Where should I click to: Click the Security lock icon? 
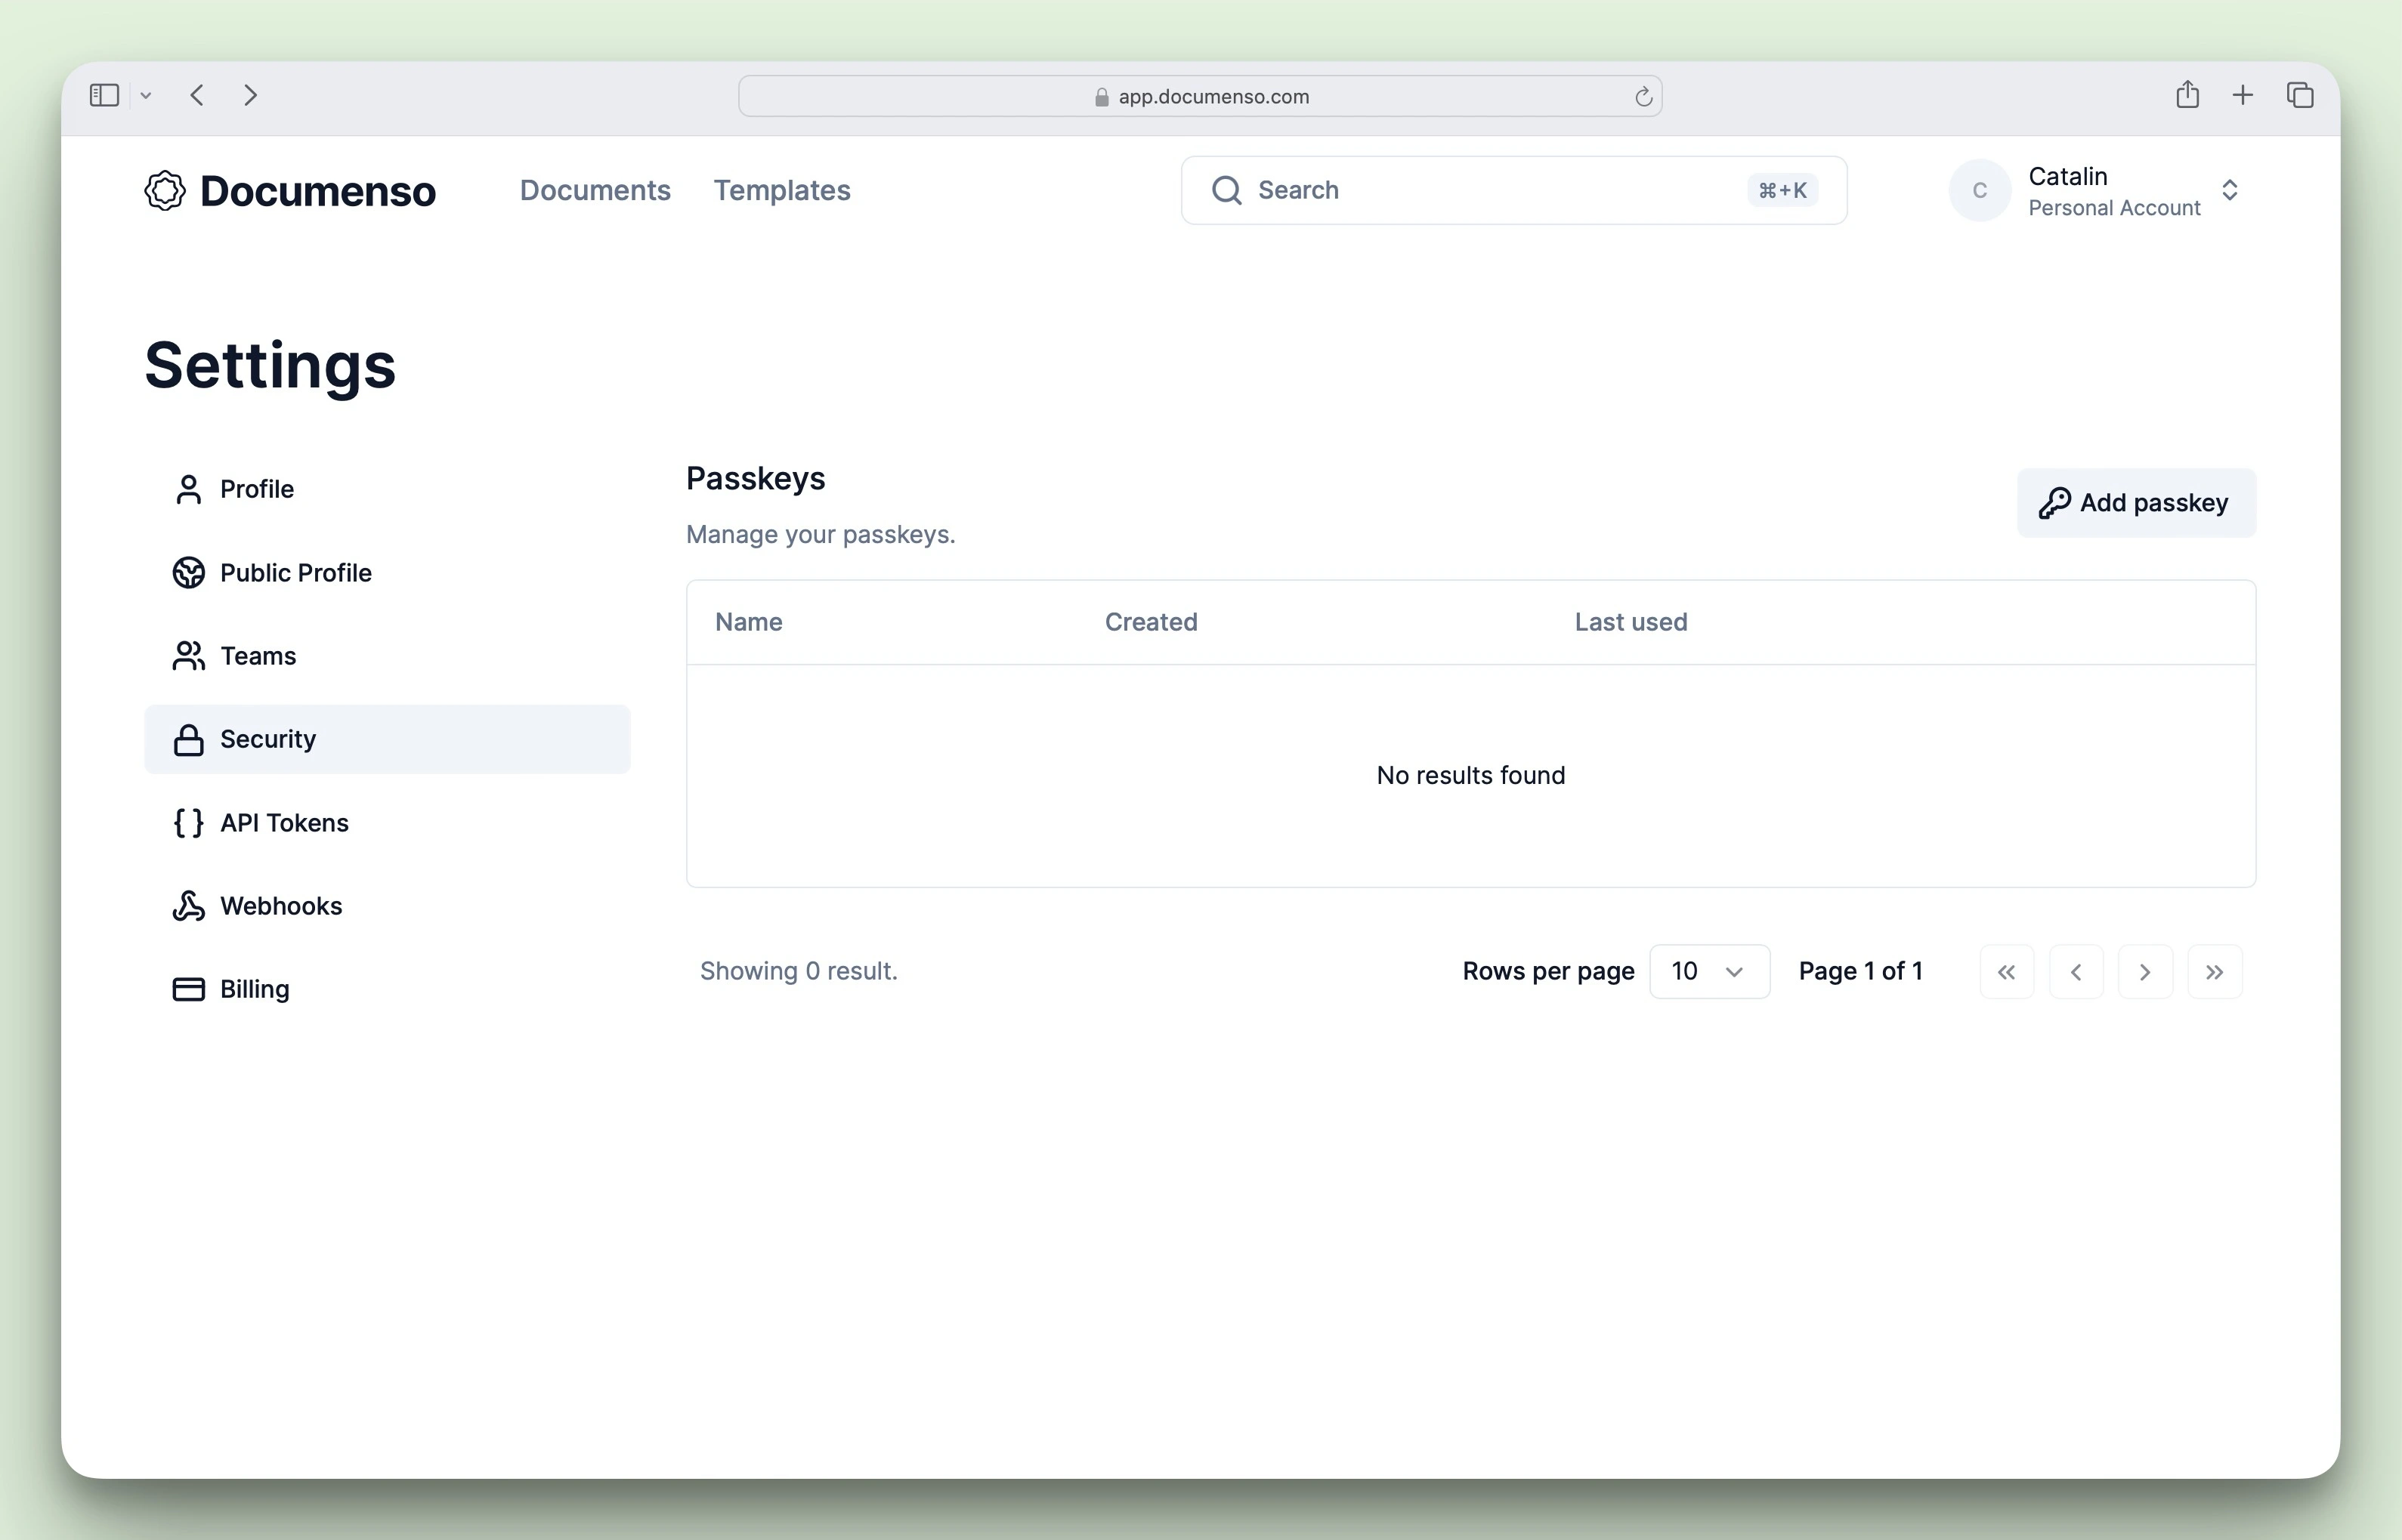pos(188,739)
